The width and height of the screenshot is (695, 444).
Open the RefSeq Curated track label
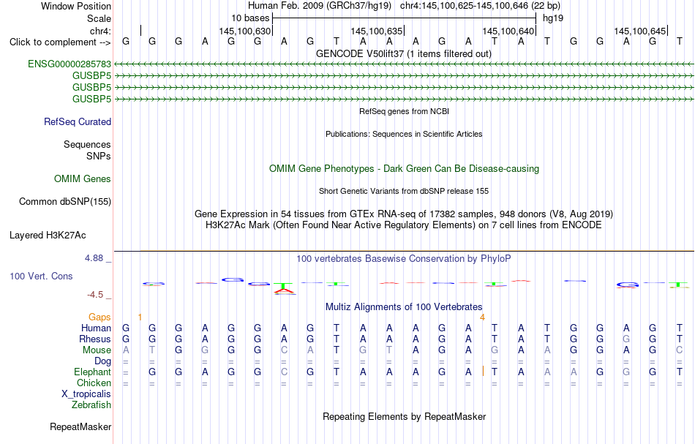pyautogui.click(x=78, y=122)
